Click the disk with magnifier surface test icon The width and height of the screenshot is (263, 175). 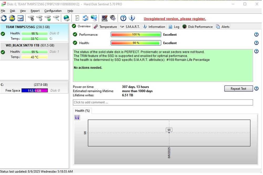[56, 18]
